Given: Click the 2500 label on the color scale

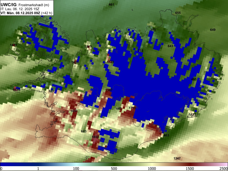Looking at the screenshot, I should (x=224, y=169).
